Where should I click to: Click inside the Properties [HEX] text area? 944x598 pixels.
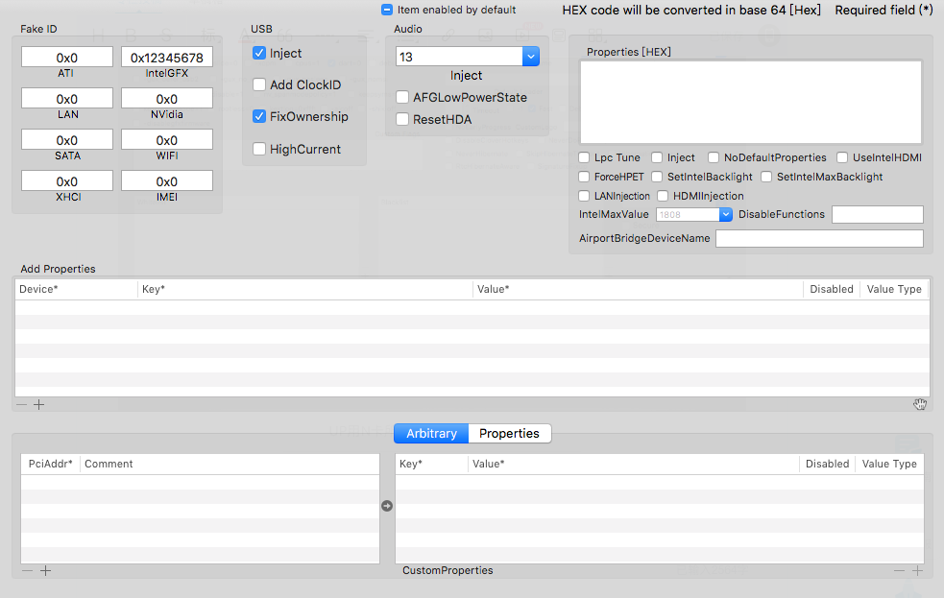751,102
